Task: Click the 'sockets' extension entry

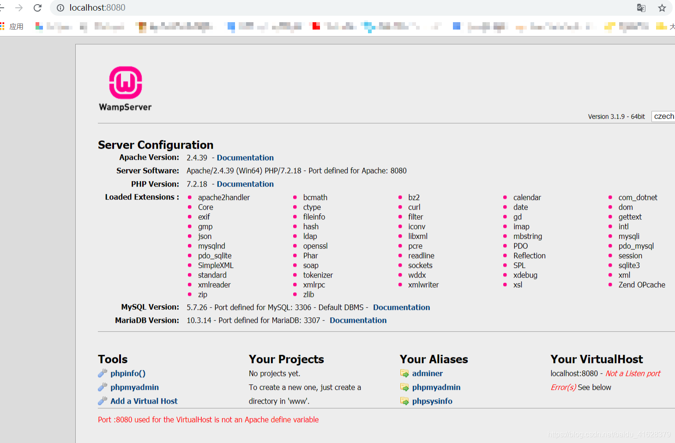Action: coord(420,265)
